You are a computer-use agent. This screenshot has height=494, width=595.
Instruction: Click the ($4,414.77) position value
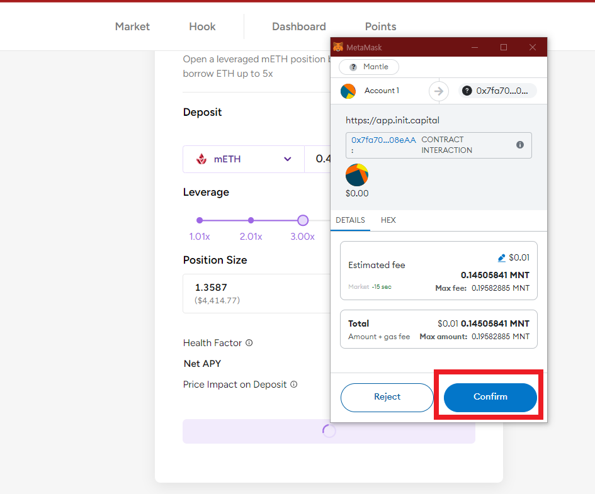[217, 301]
